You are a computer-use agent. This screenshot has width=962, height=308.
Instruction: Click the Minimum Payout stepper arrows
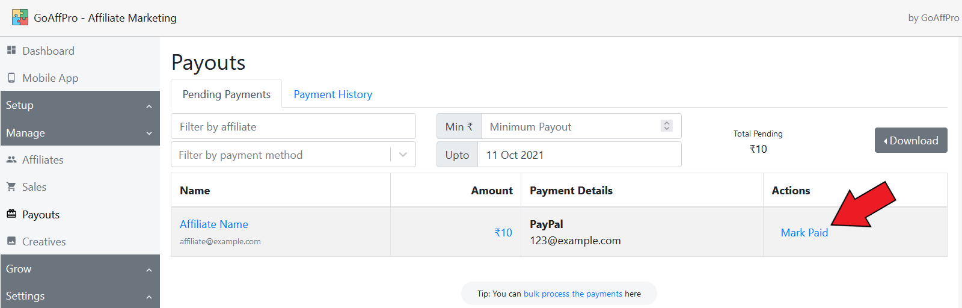[x=666, y=126]
